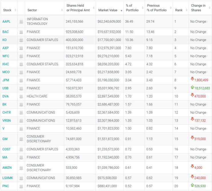Click the HEALTH CARE sector cell
Viewport: 212px width, 191px height.
pos(37,96)
